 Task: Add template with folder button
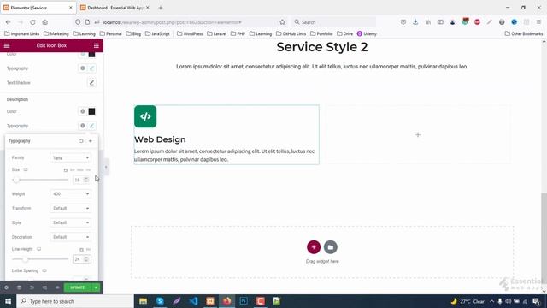pyautogui.click(x=331, y=247)
